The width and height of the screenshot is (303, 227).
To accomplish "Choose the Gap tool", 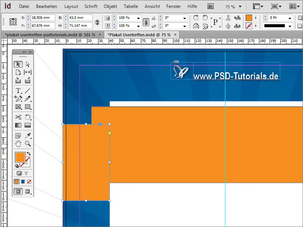I will pos(28,72).
